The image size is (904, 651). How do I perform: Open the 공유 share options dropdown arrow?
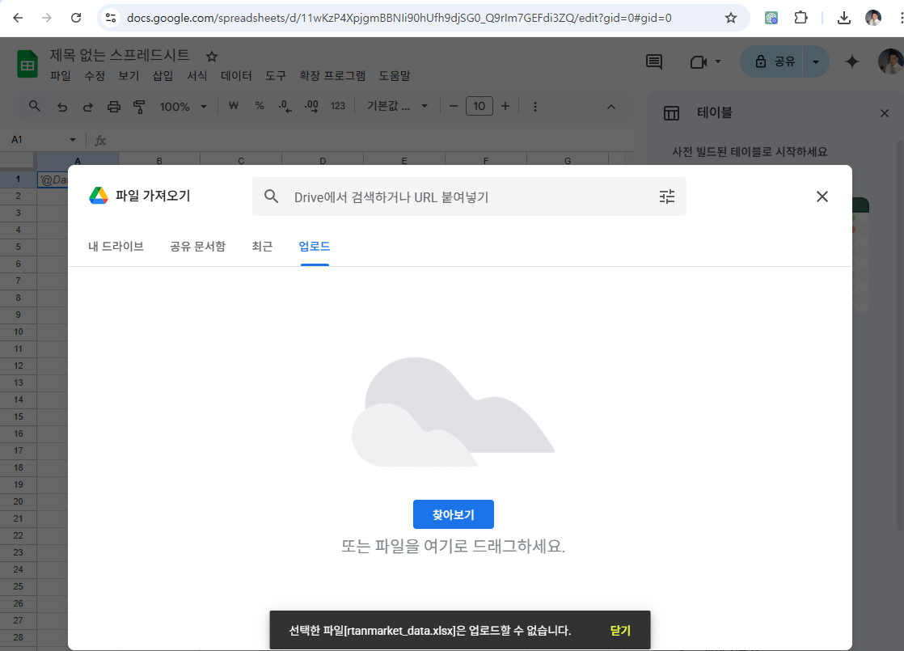(816, 61)
